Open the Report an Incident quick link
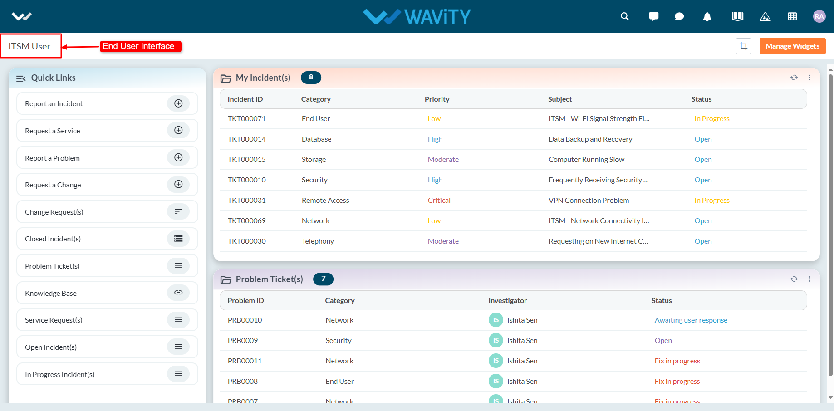The image size is (834, 411). (107, 103)
